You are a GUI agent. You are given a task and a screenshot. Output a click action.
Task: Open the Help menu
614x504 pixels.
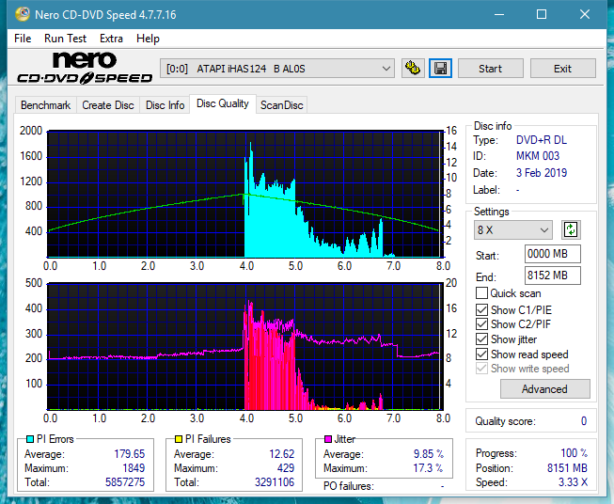[148, 39]
